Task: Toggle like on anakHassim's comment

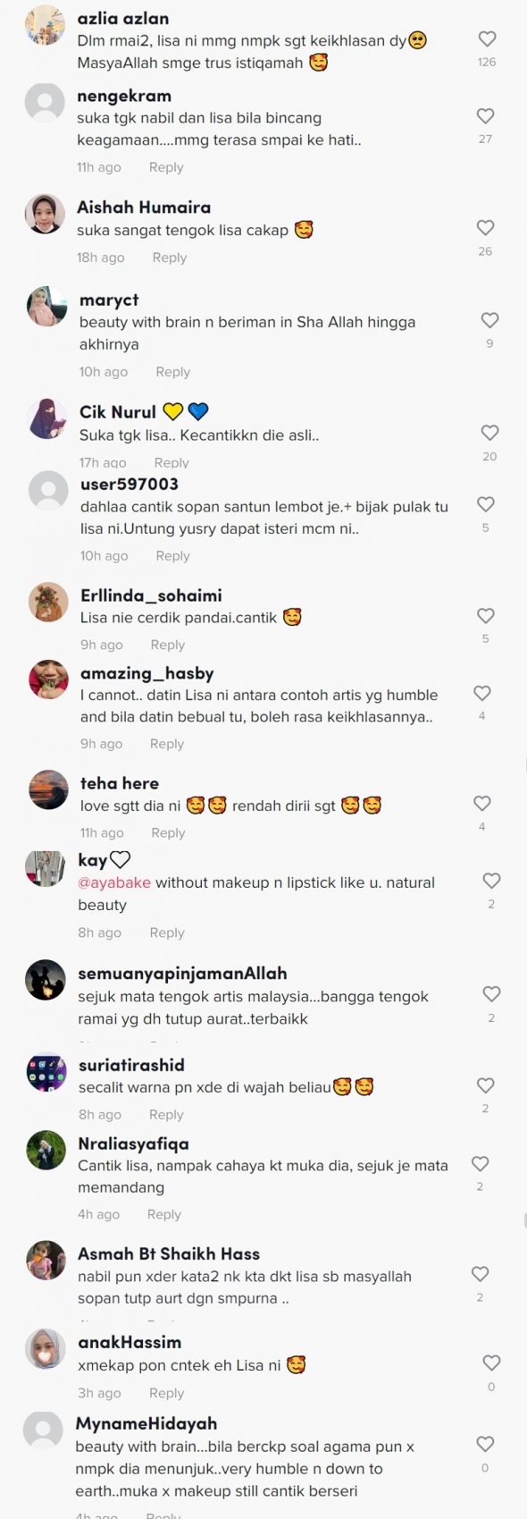Action: [491, 1363]
